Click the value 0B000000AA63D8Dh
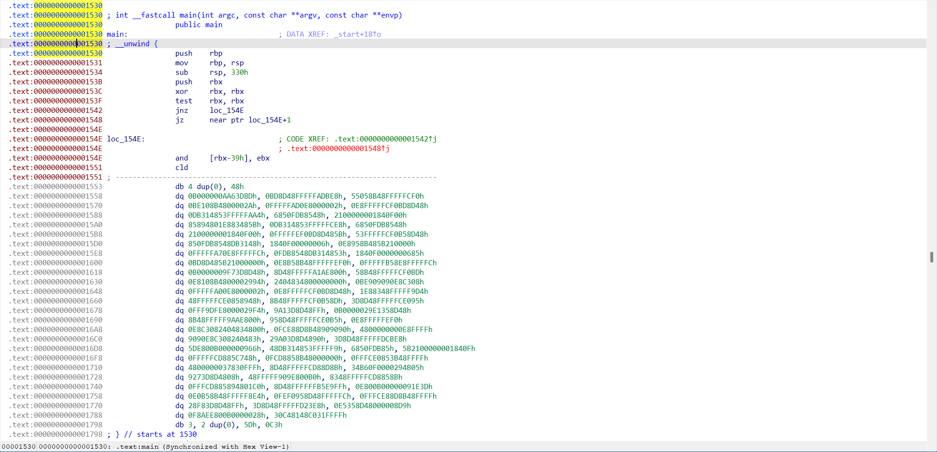Image resolution: width=937 pixels, height=452 pixels. click(x=222, y=196)
